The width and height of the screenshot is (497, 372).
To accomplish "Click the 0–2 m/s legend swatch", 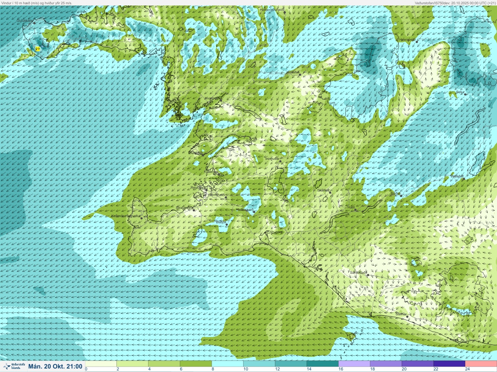I will (x=101, y=364).
